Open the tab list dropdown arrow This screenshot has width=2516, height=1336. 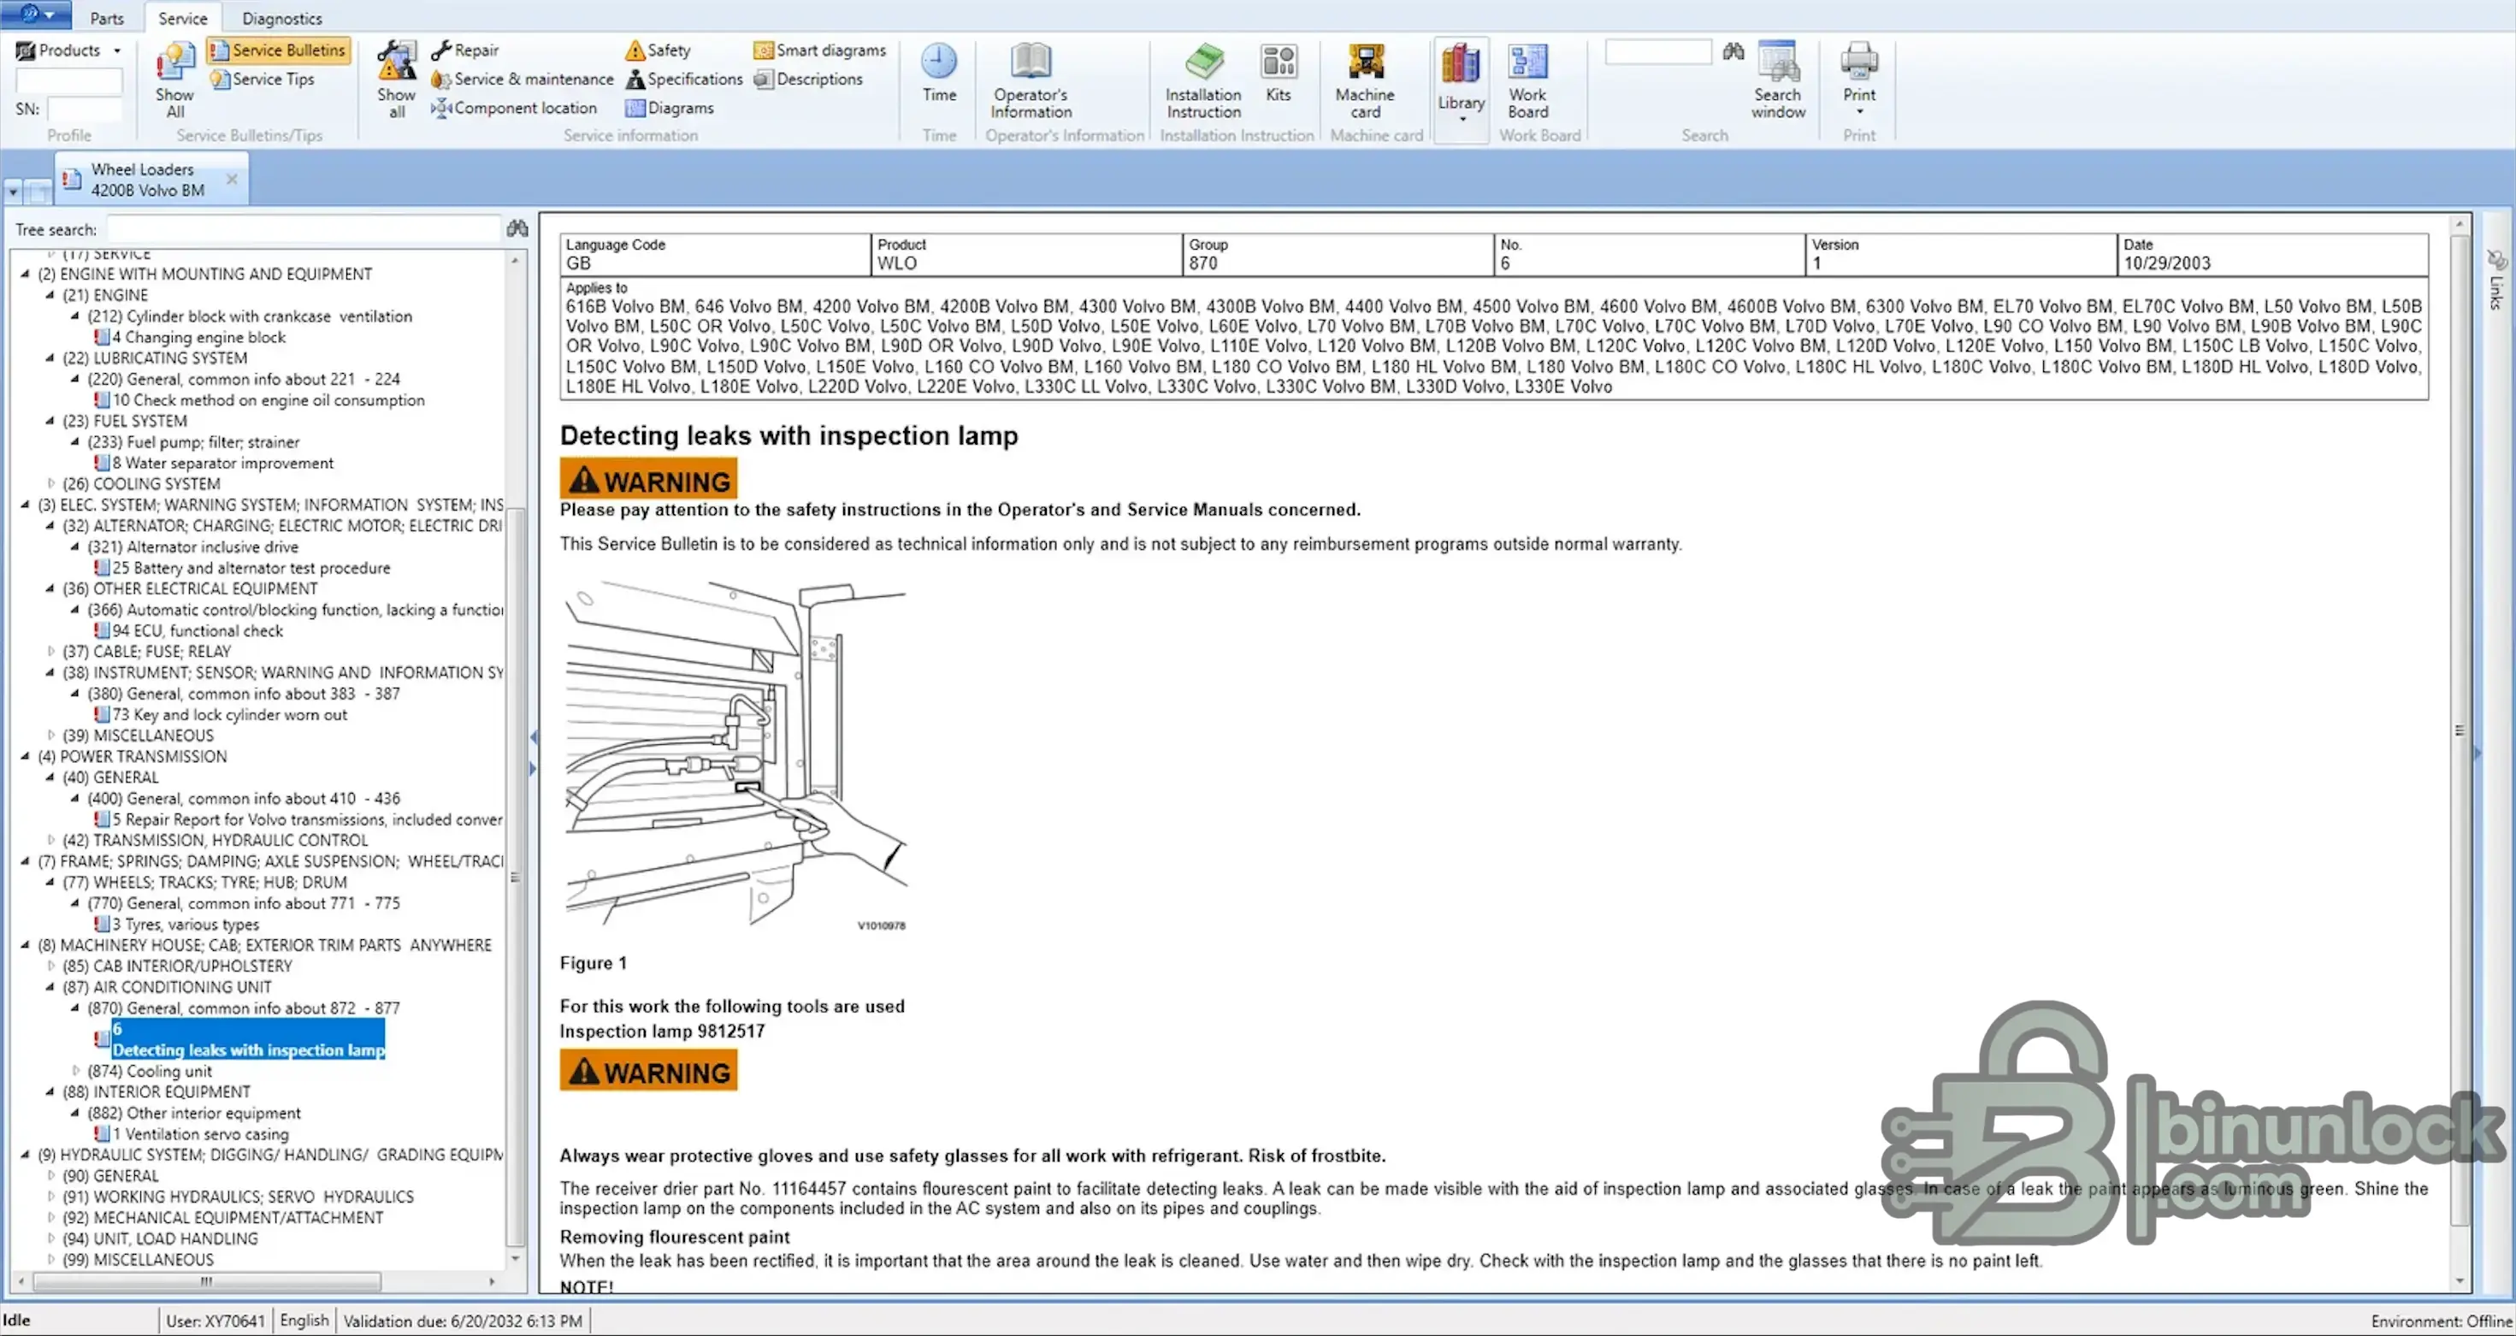pyautogui.click(x=13, y=192)
